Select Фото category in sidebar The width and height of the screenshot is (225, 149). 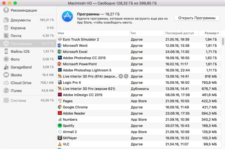(x=28, y=59)
